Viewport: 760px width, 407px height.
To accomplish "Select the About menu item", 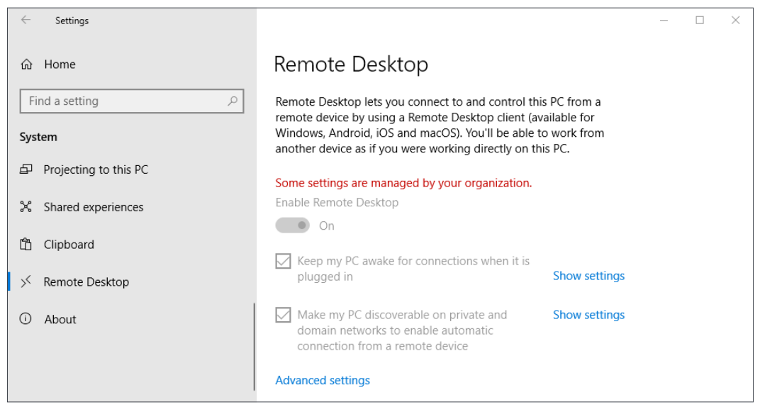I will tap(60, 319).
